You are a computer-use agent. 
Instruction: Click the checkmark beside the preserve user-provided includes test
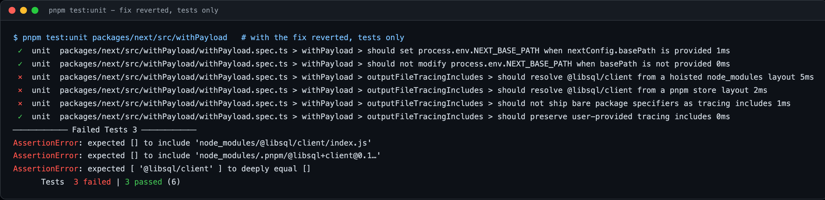pos(20,116)
